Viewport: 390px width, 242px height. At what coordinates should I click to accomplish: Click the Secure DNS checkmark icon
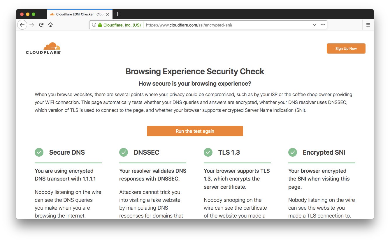[39, 152]
